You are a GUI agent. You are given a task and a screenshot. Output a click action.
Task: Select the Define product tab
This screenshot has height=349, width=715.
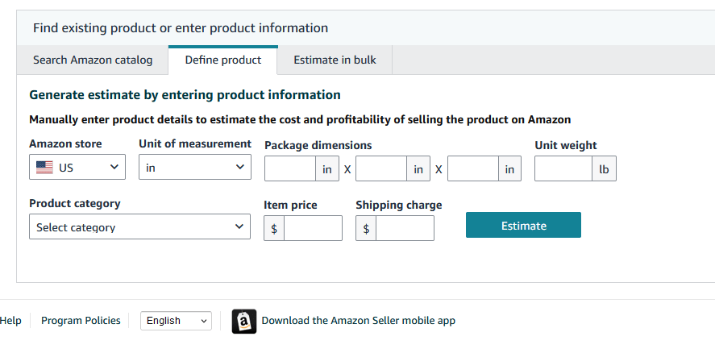pyautogui.click(x=222, y=60)
